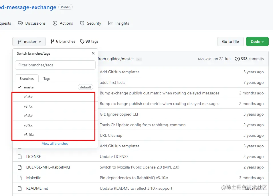Click the '3 months ago' timestamp
Image resolution: width=273 pixels, height=196 pixels.
point(252,178)
